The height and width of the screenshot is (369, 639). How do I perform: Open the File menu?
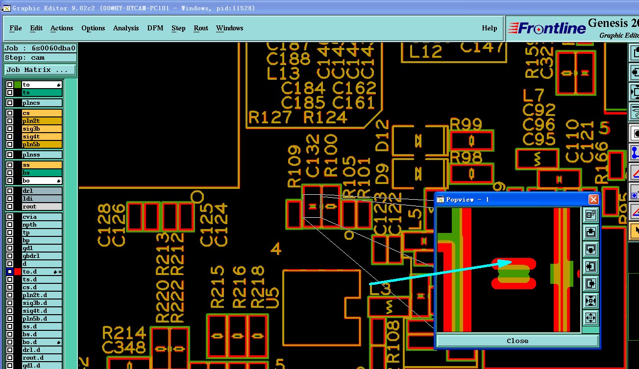(16, 28)
